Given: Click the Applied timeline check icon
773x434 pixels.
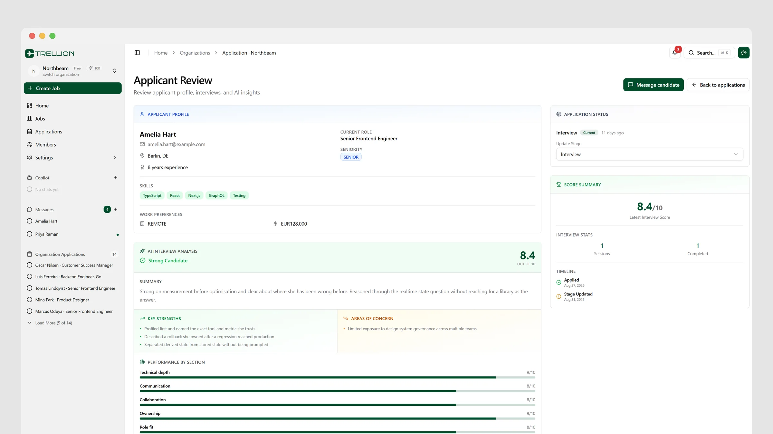Looking at the screenshot, I should pos(559,282).
